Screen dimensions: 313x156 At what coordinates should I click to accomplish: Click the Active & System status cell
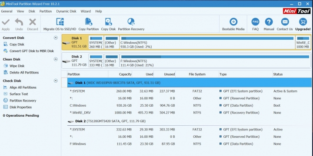(x=285, y=91)
